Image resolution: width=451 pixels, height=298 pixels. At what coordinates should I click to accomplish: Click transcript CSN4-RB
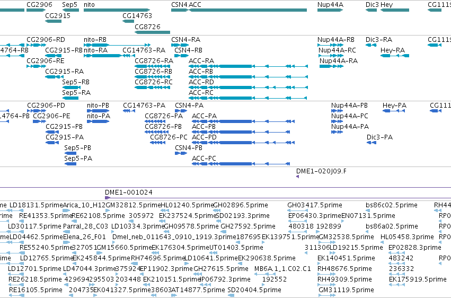tap(181, 56)
